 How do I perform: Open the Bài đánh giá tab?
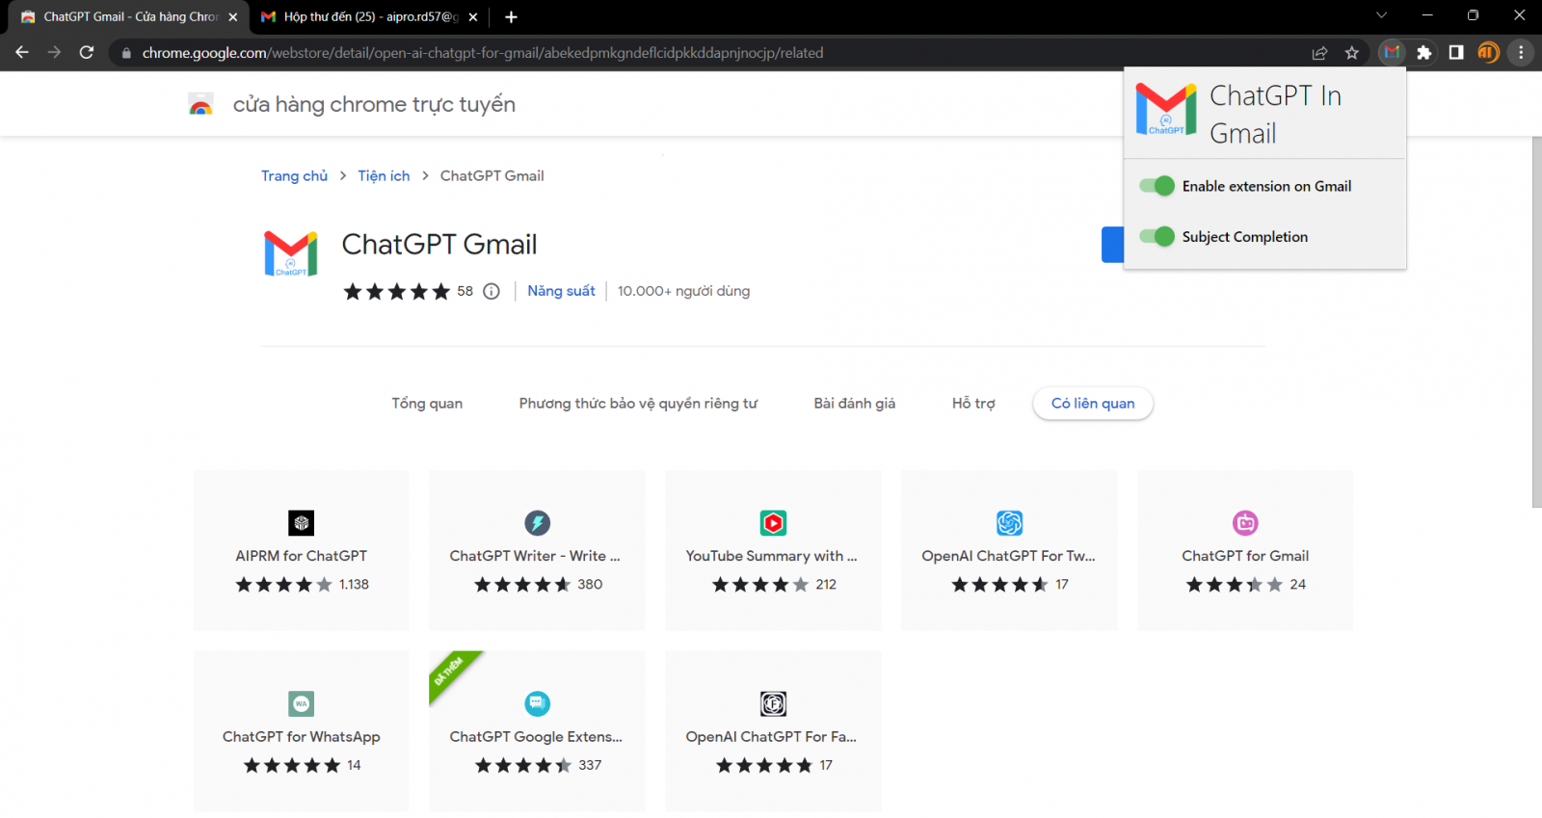pyautogui.click(x=854, y=404)
